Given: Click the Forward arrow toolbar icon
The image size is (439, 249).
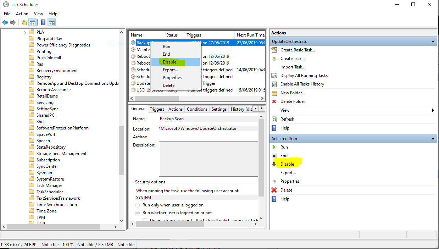Looking at the screenshot, I should 13,23.
